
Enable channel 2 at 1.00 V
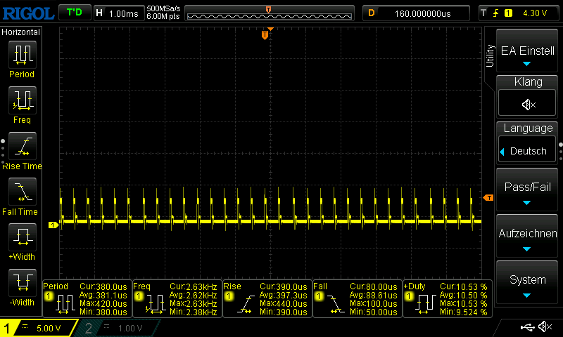[119, 328]
